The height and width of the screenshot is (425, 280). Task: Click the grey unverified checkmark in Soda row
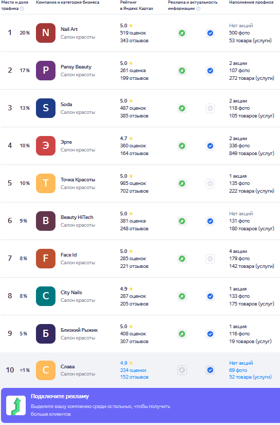pos(210,108)
